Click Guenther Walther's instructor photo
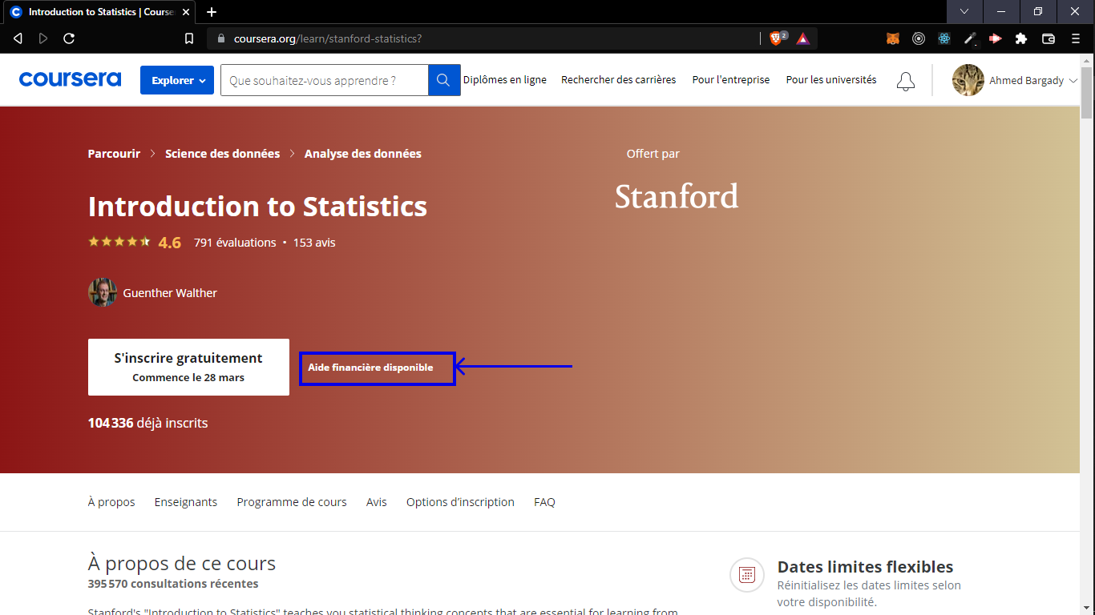The height and width of the screenshot is (615, 1095). (103, 292)
